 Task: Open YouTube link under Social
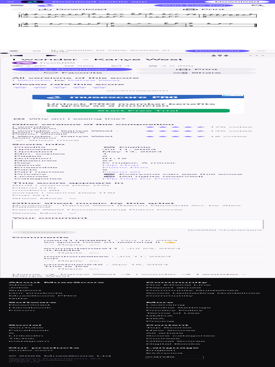[x=26, y=328]
